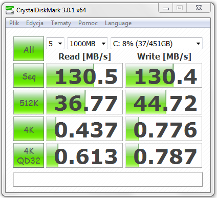
Task: Minimize the CrystalDiskMark window
Action: [x=166, y=8]
